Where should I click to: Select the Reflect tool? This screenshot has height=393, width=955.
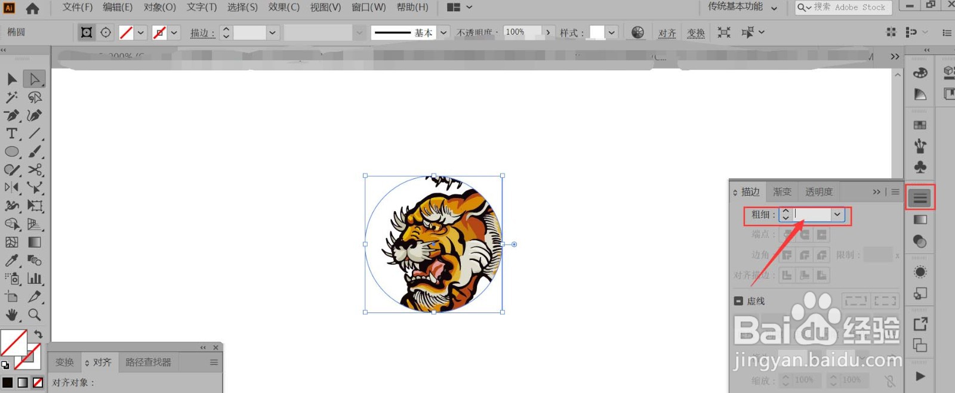pos(12,188)
